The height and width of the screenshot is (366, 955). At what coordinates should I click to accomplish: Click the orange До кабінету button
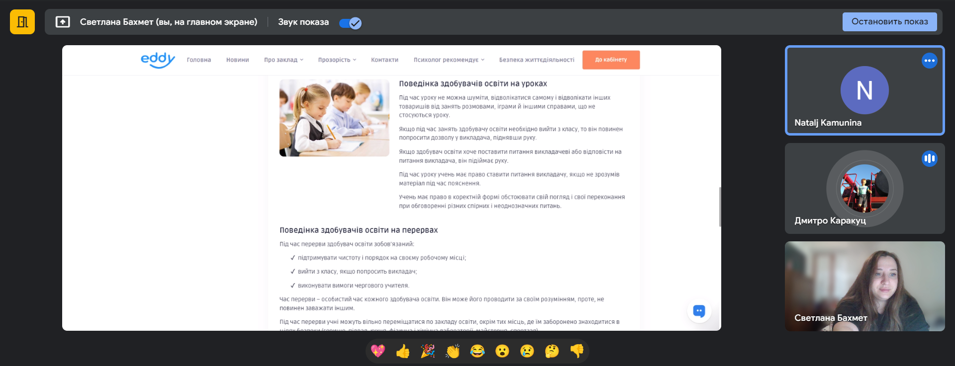611,60
